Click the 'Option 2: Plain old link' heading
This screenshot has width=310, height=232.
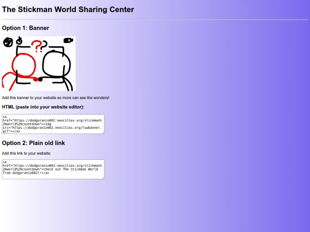(33, 143)
